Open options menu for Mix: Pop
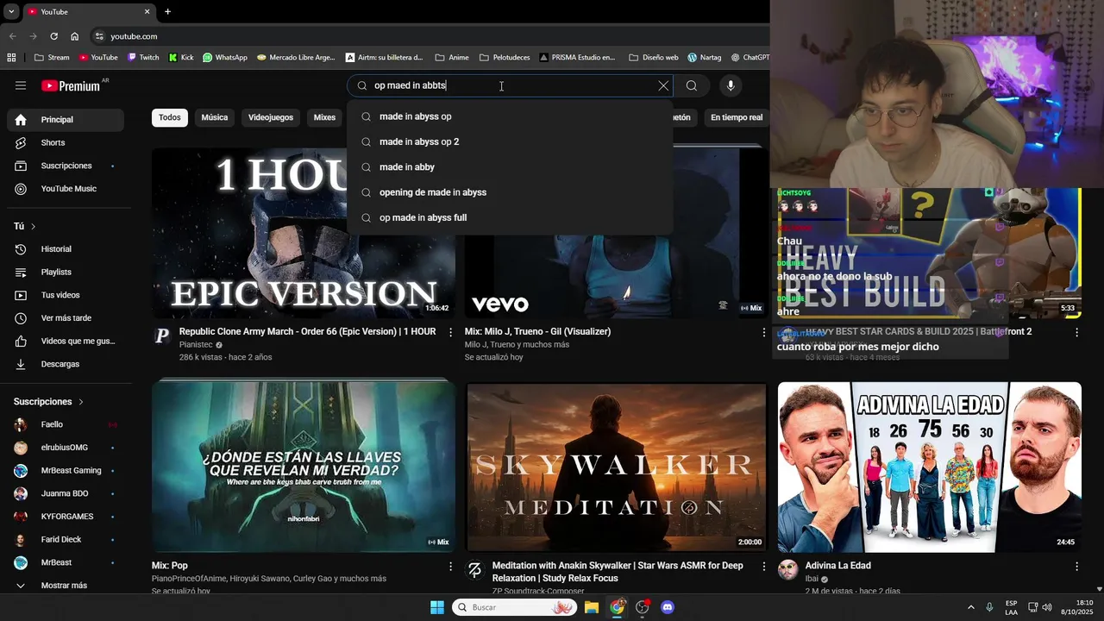Viewport: 1104px width, 621px height. (450, 567)
